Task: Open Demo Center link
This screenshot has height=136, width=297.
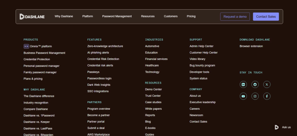Action: tap(153, 89)
